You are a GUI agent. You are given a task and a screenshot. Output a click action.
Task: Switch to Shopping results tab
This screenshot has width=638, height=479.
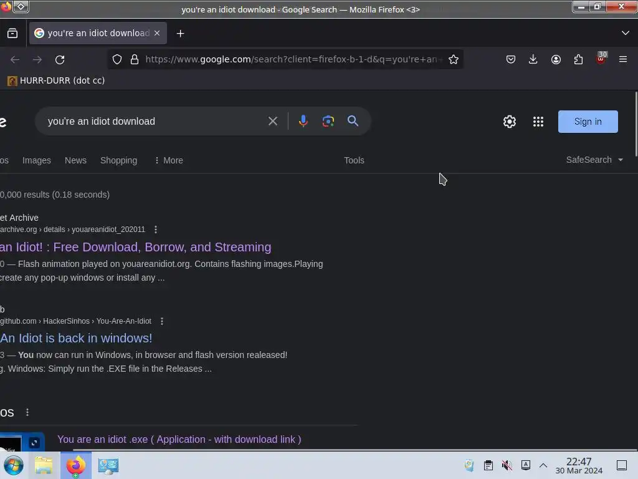point(118,160)
